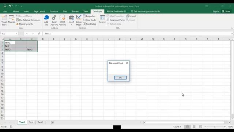Switch to the Formulas tab
Image resolution: width=234 pixels, height=132 pixels.
click(x=54, y=11)
